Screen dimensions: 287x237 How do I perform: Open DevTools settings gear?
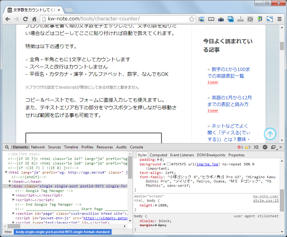click(x=265, y=147)
